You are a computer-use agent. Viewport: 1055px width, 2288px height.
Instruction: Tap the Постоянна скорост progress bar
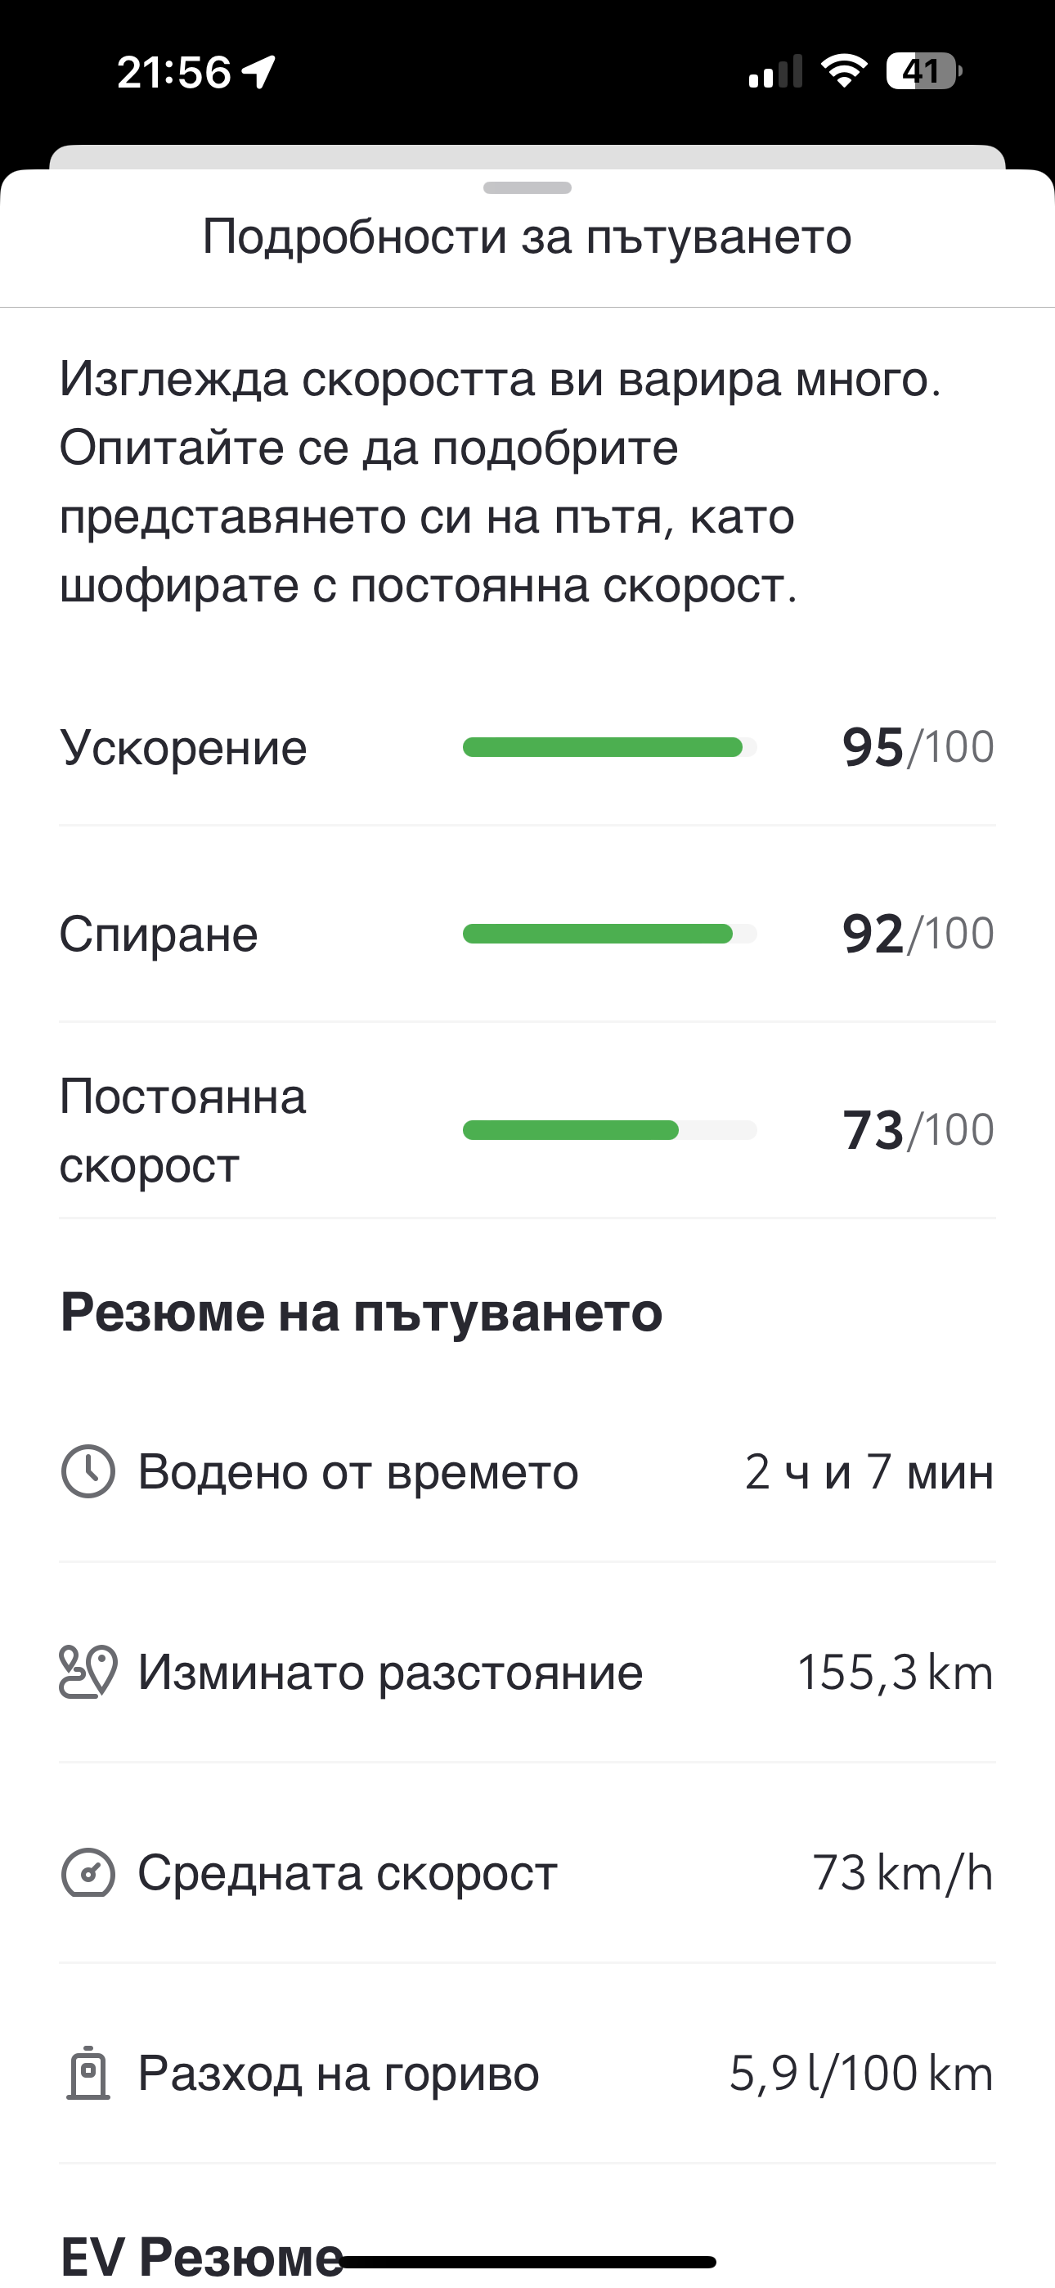609,1130
